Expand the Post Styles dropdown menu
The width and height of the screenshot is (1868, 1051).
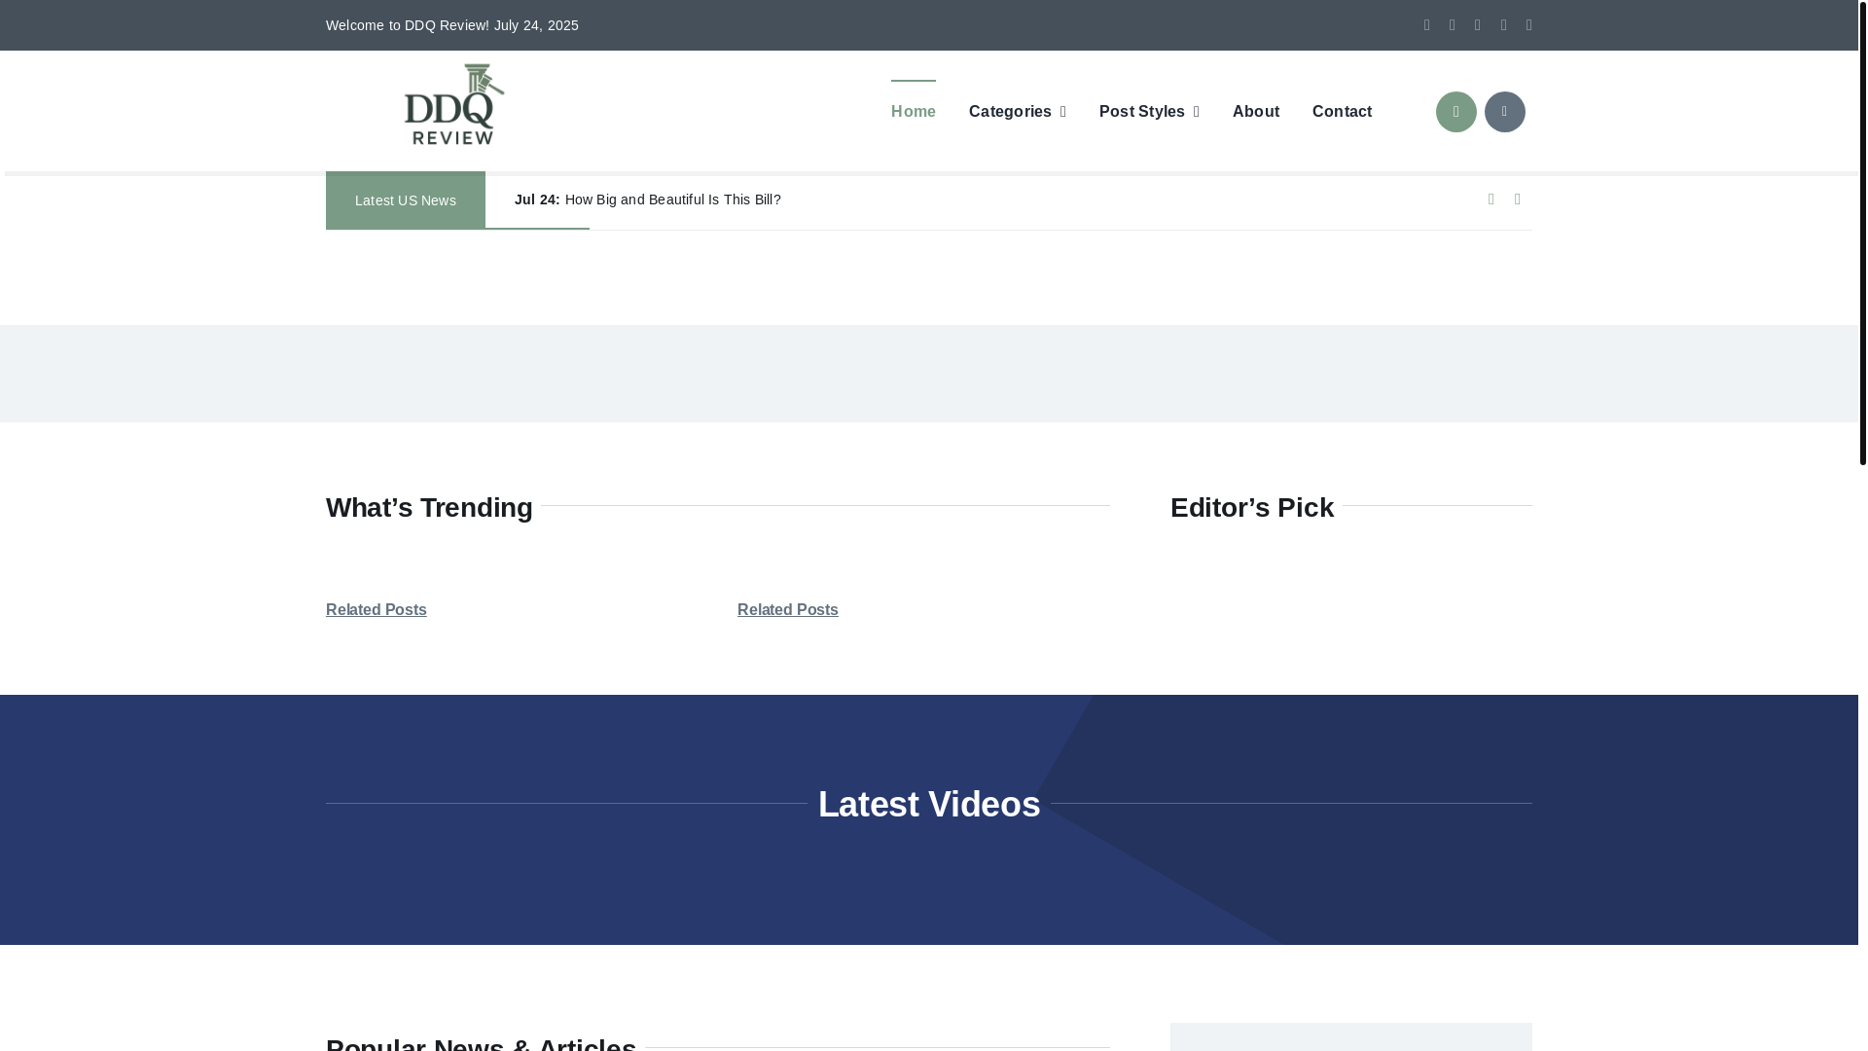tap(1149, 112)
